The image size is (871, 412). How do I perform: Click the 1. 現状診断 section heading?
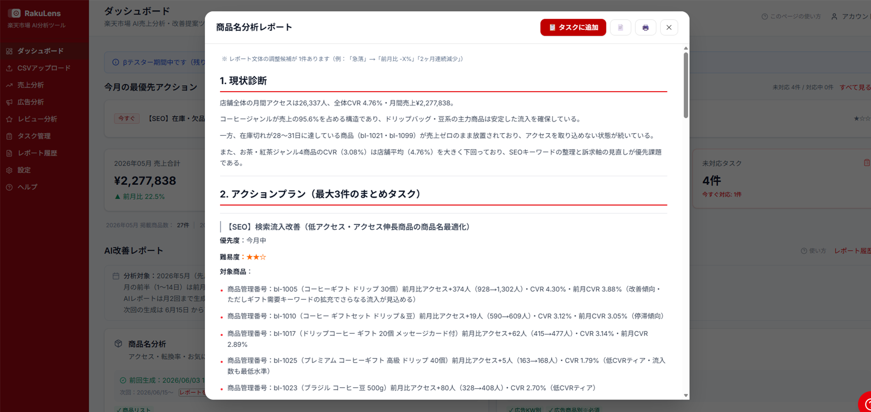[x=243, y=81]
